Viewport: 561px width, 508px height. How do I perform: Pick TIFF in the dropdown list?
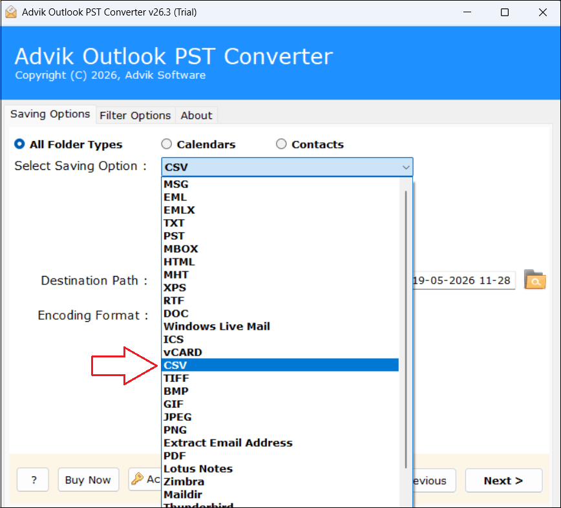[280, 378]
